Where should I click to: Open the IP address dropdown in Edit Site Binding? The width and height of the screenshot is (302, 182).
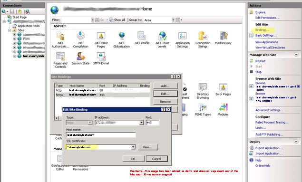141,123
